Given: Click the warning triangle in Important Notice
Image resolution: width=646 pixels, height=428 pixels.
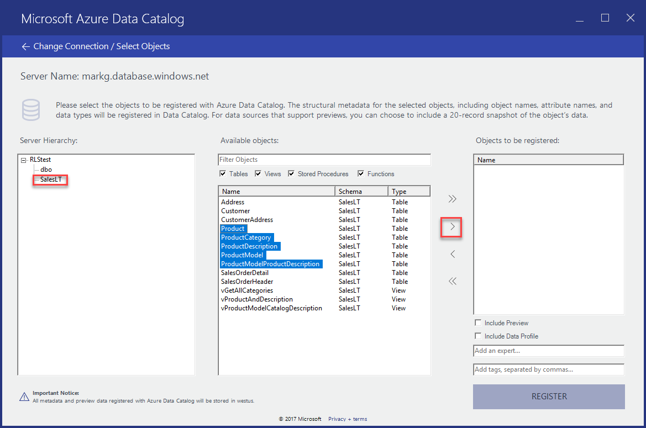Looking at the screenshot, I should click(23, 397).
